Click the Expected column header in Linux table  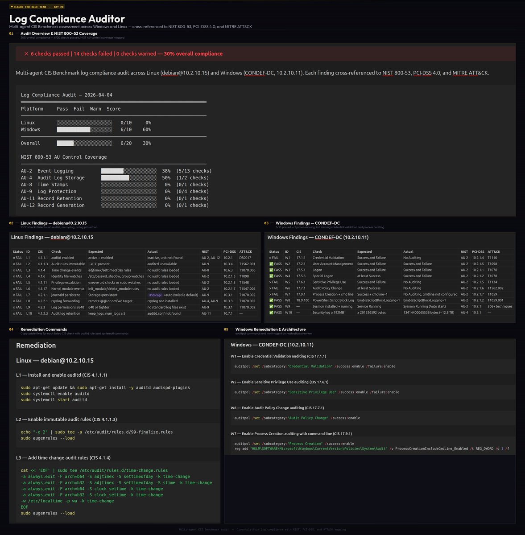point(95,251)
